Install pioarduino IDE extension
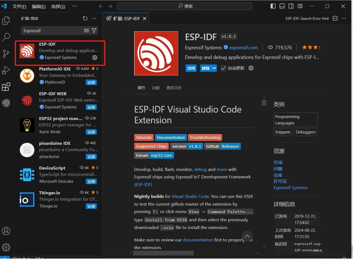 point(91,157)
